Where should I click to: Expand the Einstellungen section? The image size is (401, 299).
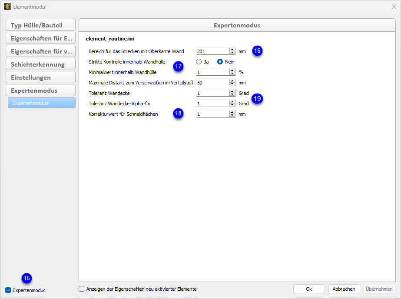coord(40,77)
